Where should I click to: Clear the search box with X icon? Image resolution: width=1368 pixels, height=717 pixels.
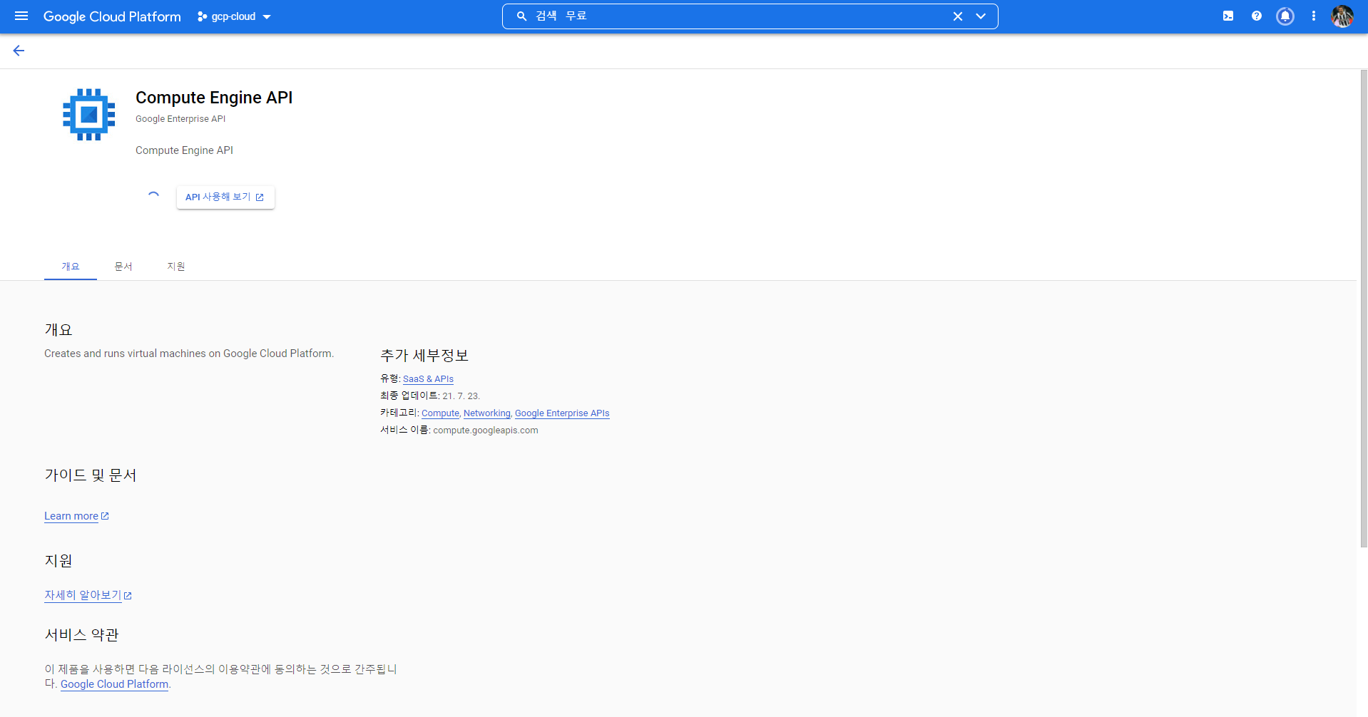pyautogui.click(x=958, y=16)
